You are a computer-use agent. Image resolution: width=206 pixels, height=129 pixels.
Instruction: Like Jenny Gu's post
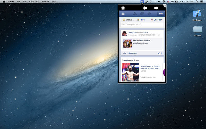click(124, 53)
